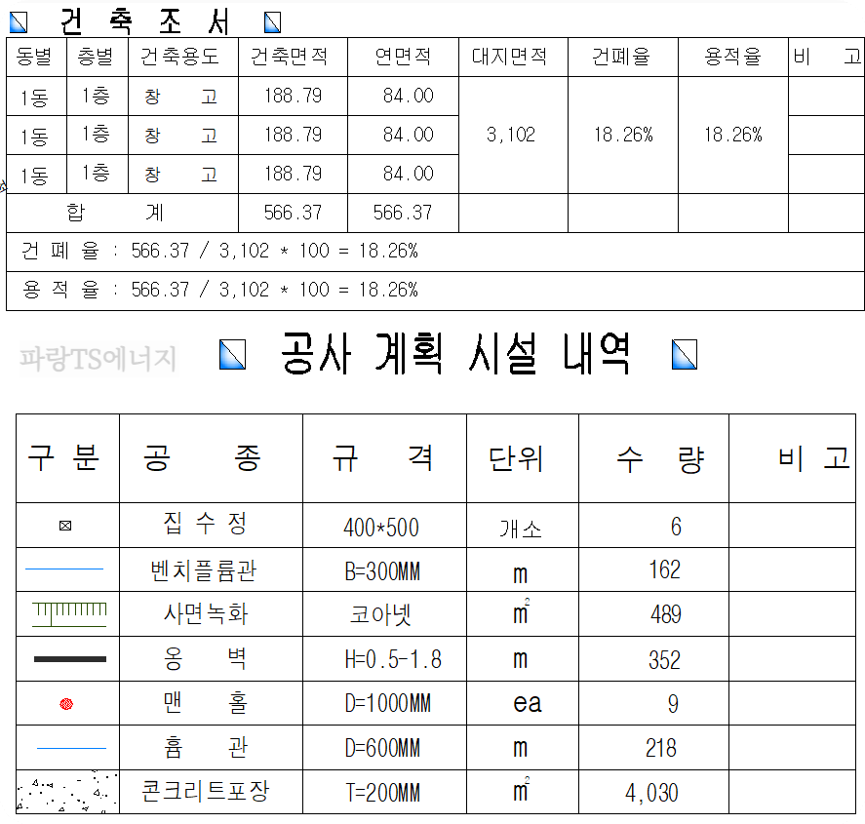Select the quantity 162 cell
Viewport: 865px width, 824px height.
665,569
